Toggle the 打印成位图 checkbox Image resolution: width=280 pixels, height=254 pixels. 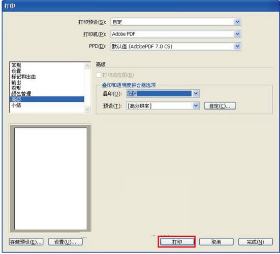tap(99, 75)
